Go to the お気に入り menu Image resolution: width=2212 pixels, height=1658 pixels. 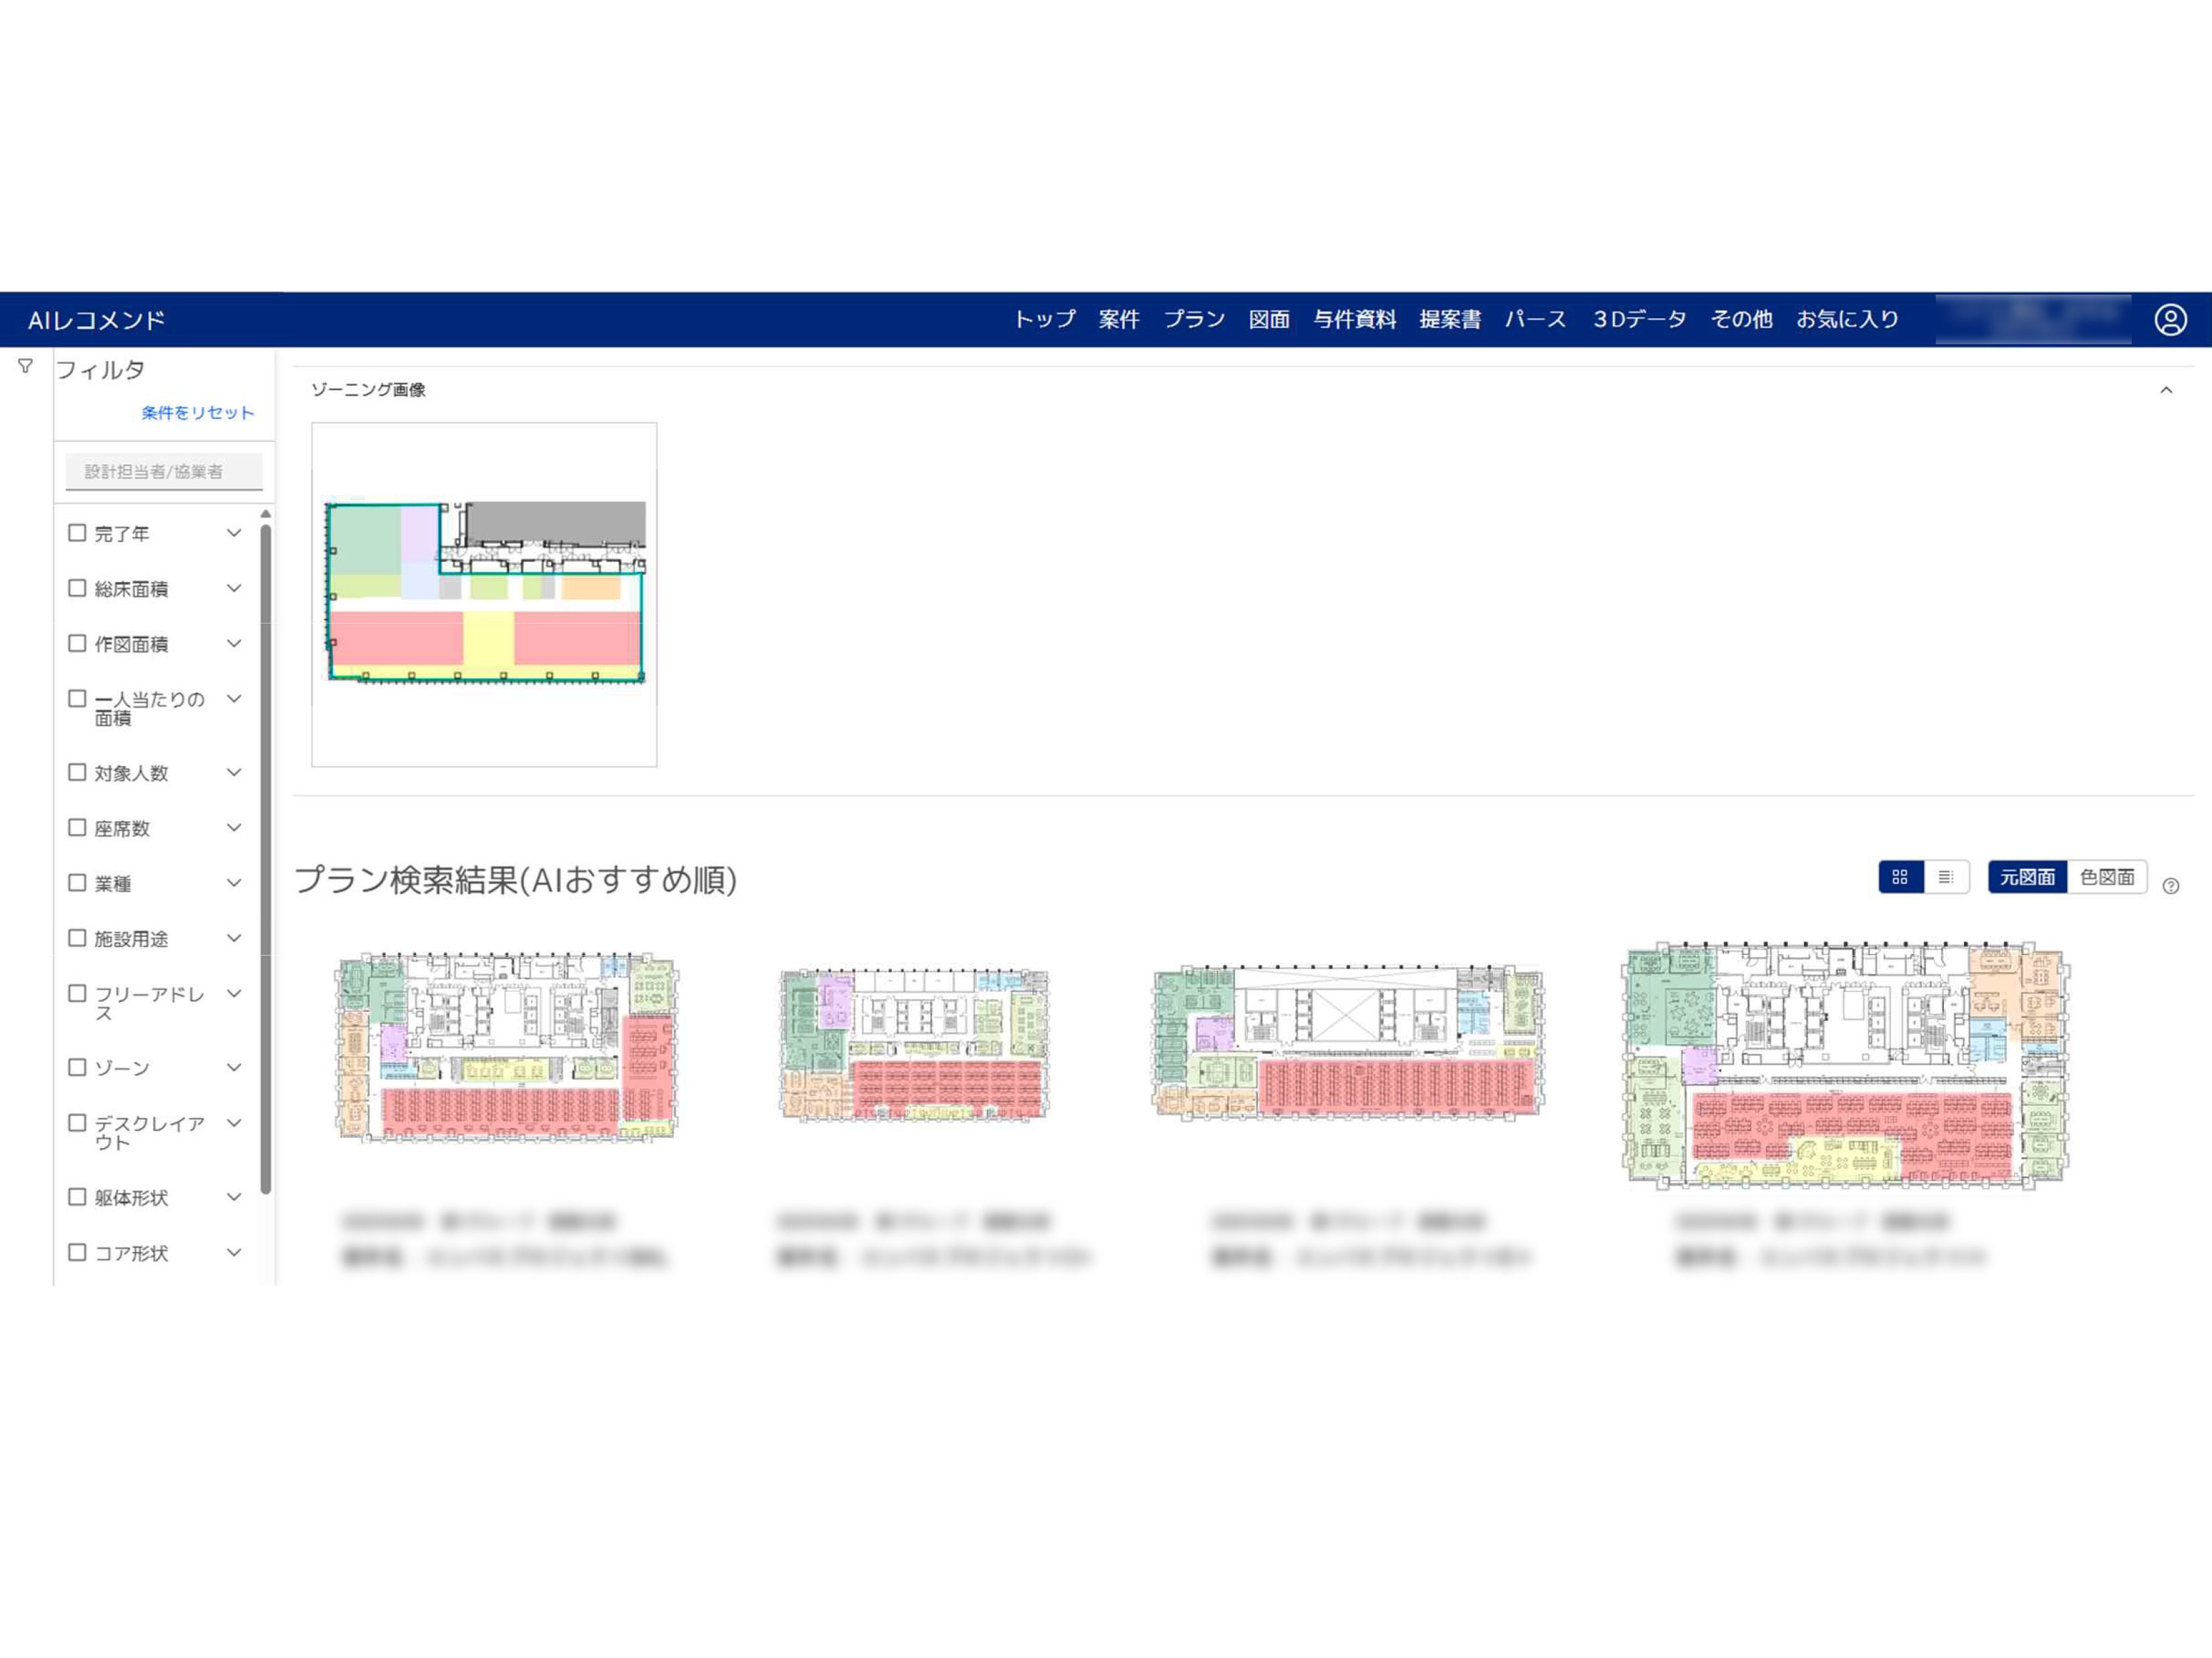(x=1847, y=320)
